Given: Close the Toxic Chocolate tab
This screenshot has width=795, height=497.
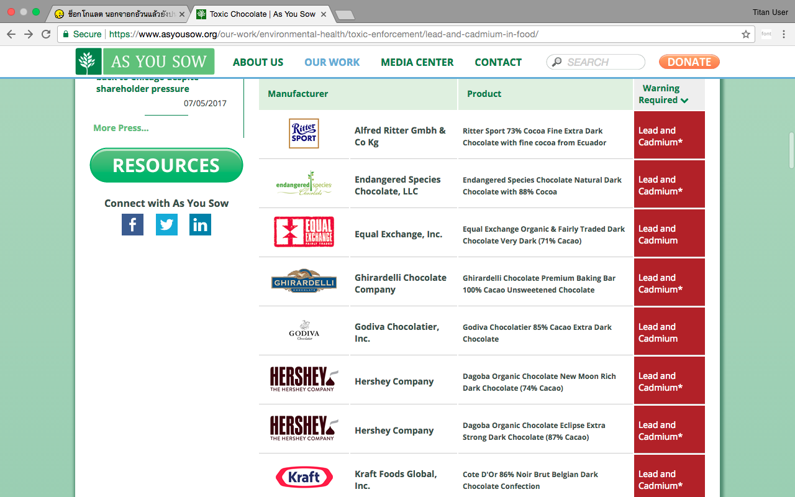Looking at the screenshot, I should [x=324, y=14].
